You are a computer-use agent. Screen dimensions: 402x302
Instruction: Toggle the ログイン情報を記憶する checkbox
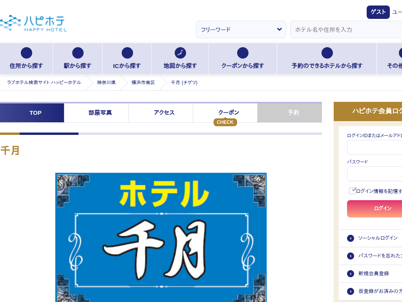(353, 191)
